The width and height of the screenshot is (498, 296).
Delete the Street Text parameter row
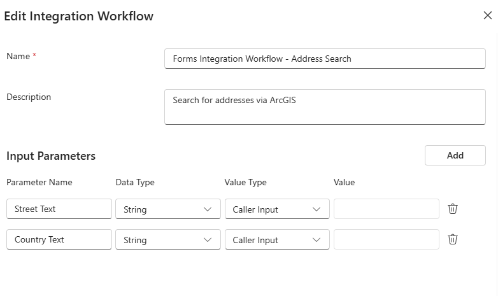(x=453, y=209)
